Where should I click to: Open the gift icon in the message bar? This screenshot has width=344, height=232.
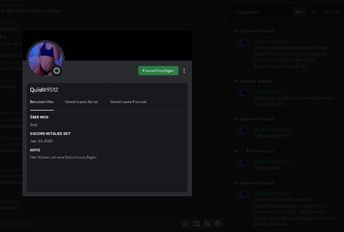tap(185, 224)
